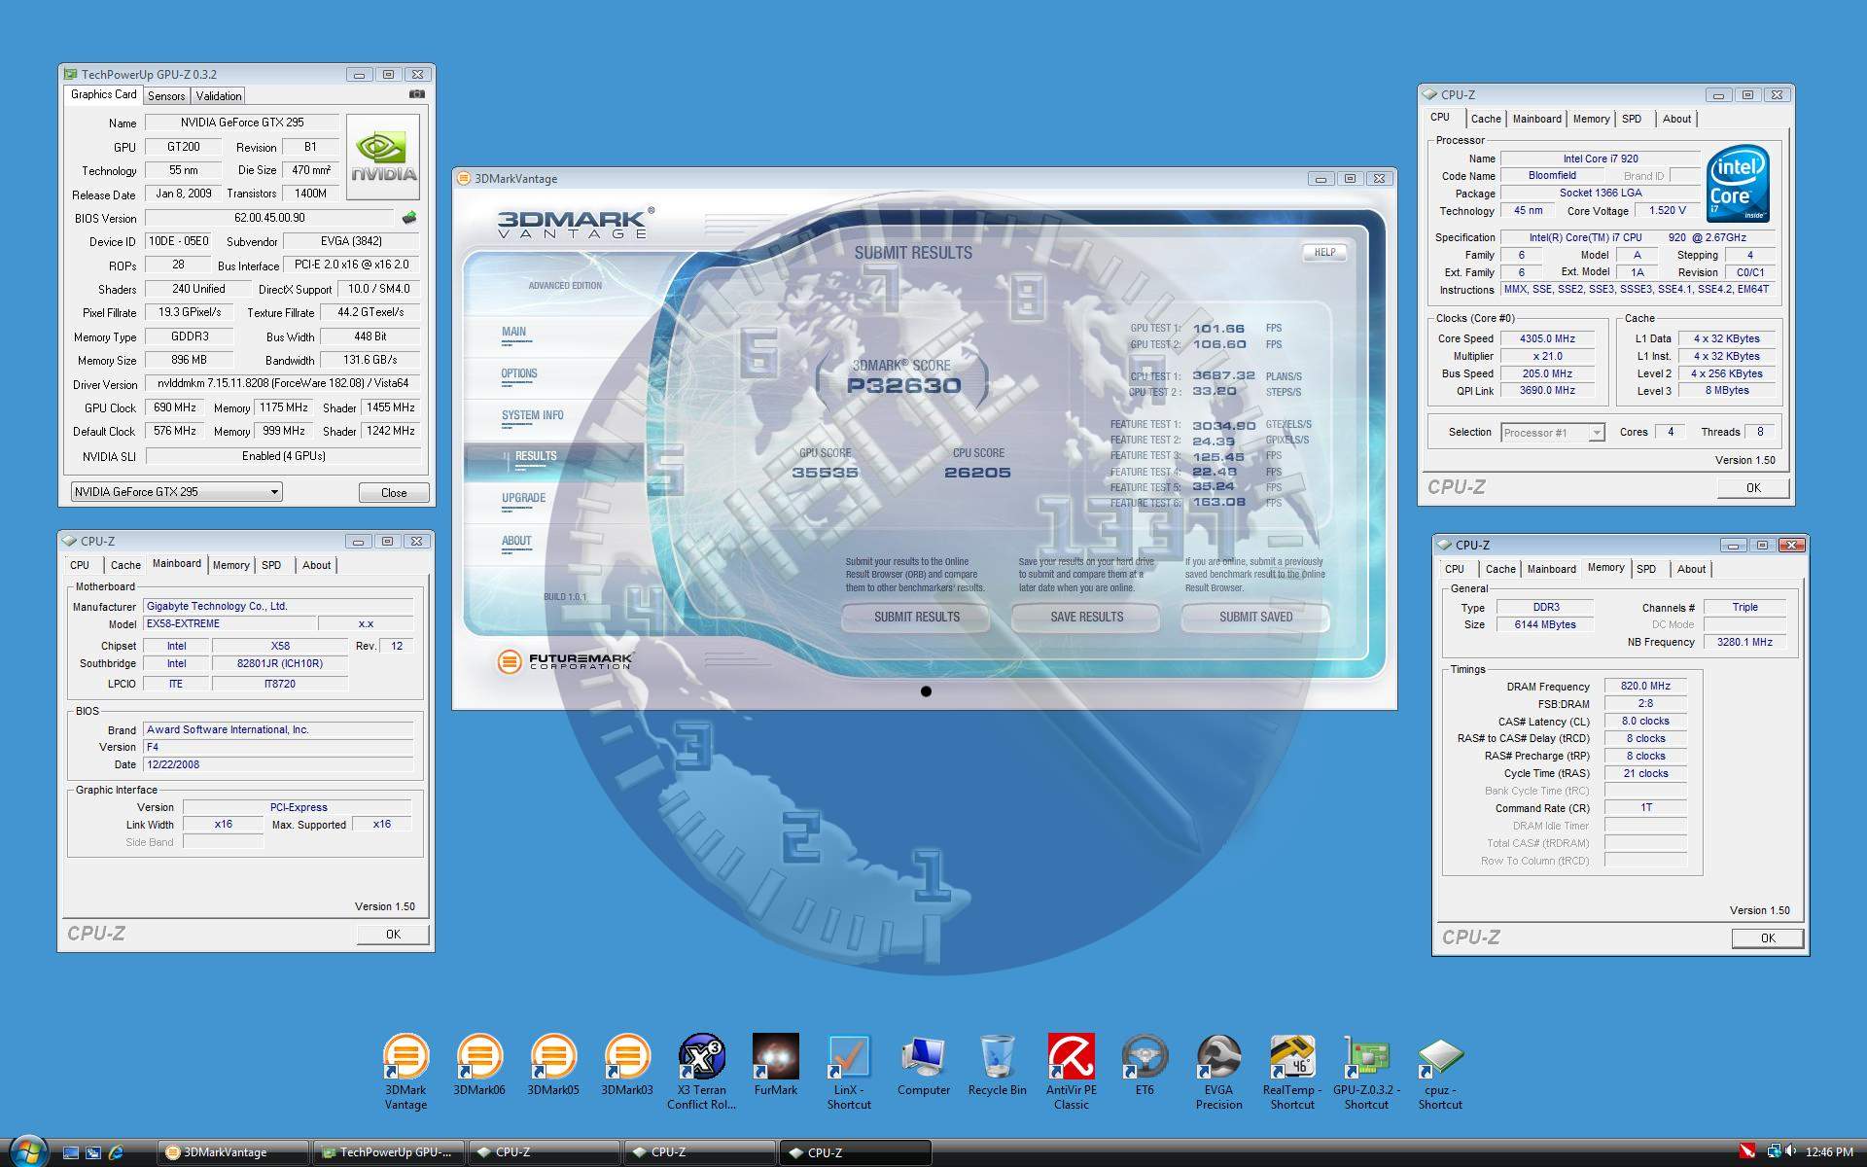The width and height of the screenshot is (1867, 1167).
Task: Click red AntiVir tray icon
Action: point(1747,1151)
